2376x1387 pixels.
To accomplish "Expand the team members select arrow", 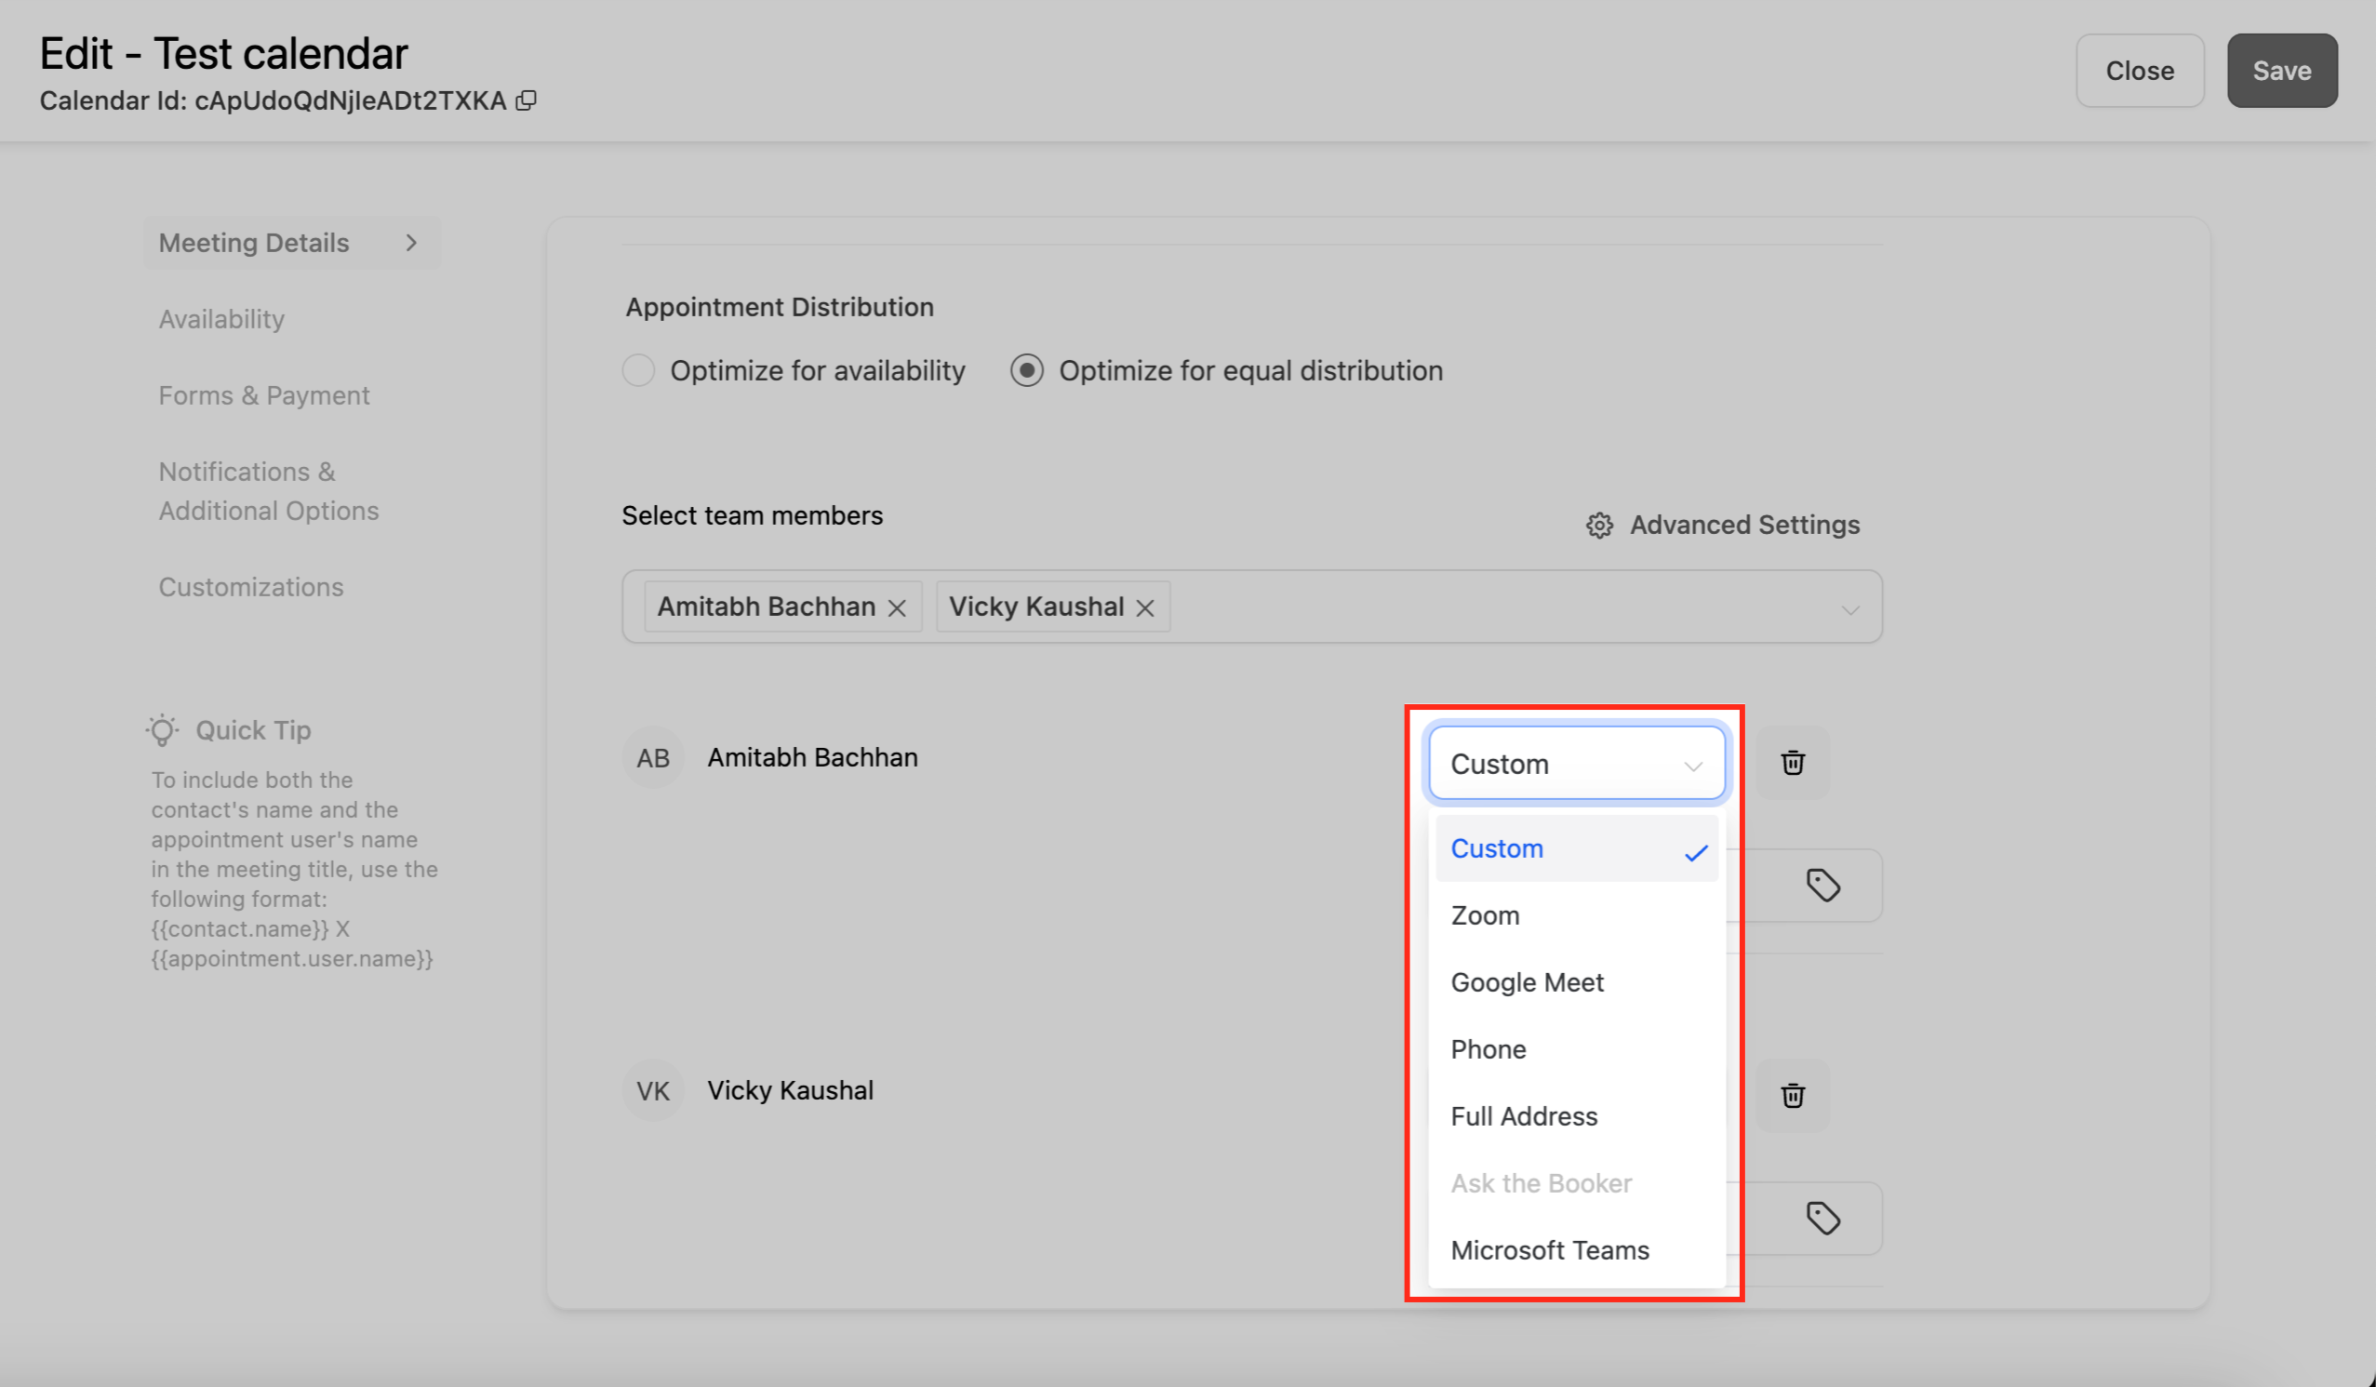I will [1849, 609].
